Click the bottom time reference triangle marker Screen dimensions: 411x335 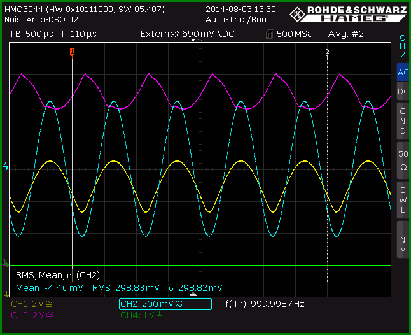(193, 294)
